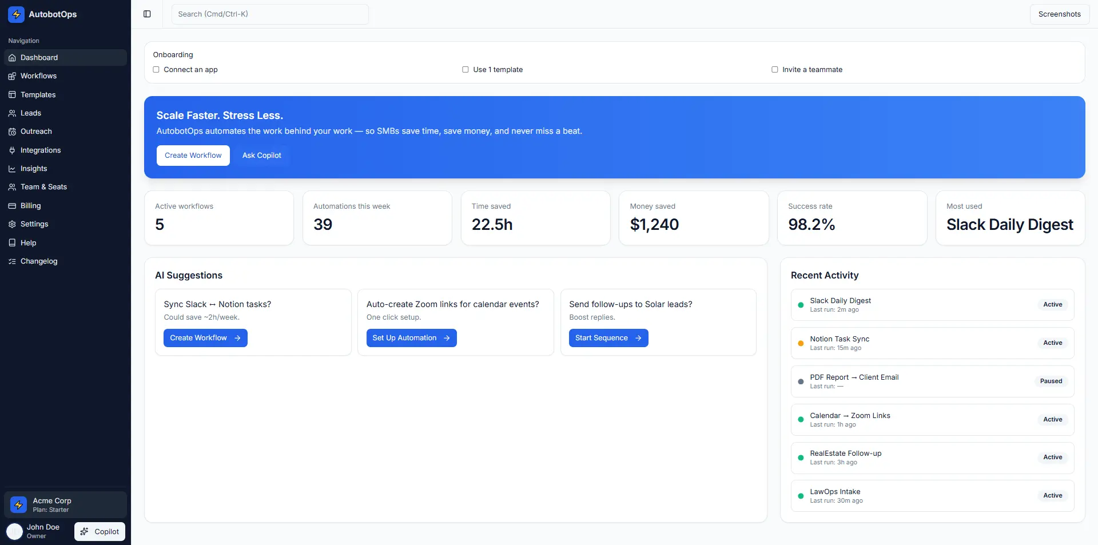Go to the Billing page
Screen dimensions: 1098x545
[65, 206]
